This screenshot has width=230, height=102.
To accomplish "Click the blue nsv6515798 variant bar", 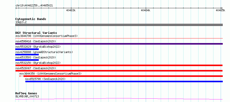I will point(124,81).
